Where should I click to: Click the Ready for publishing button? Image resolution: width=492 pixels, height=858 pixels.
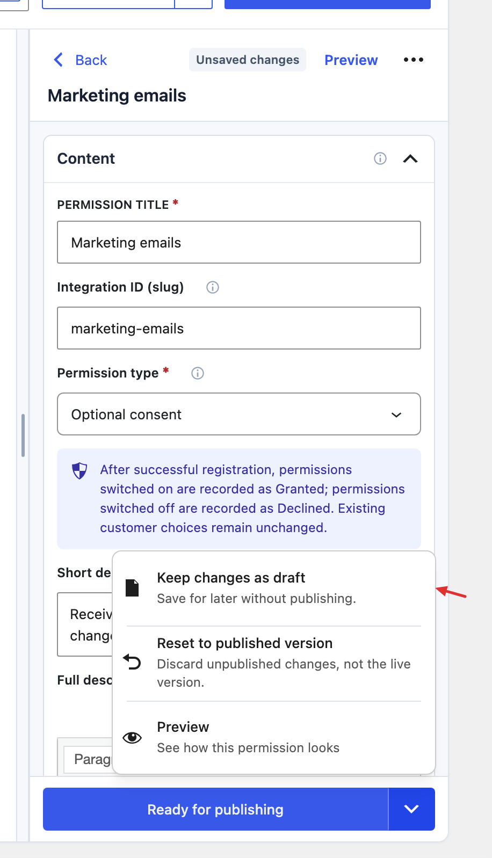point(215,809)
